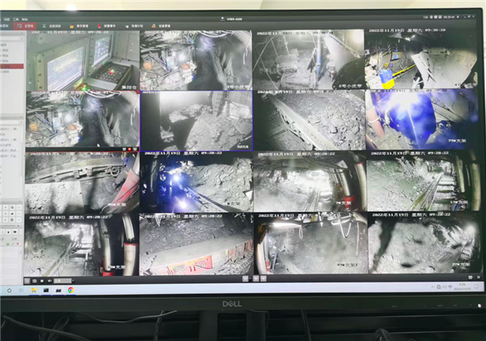
Task: Select the blue-bordered highlighted camera feed
Action: click(197, 120)
